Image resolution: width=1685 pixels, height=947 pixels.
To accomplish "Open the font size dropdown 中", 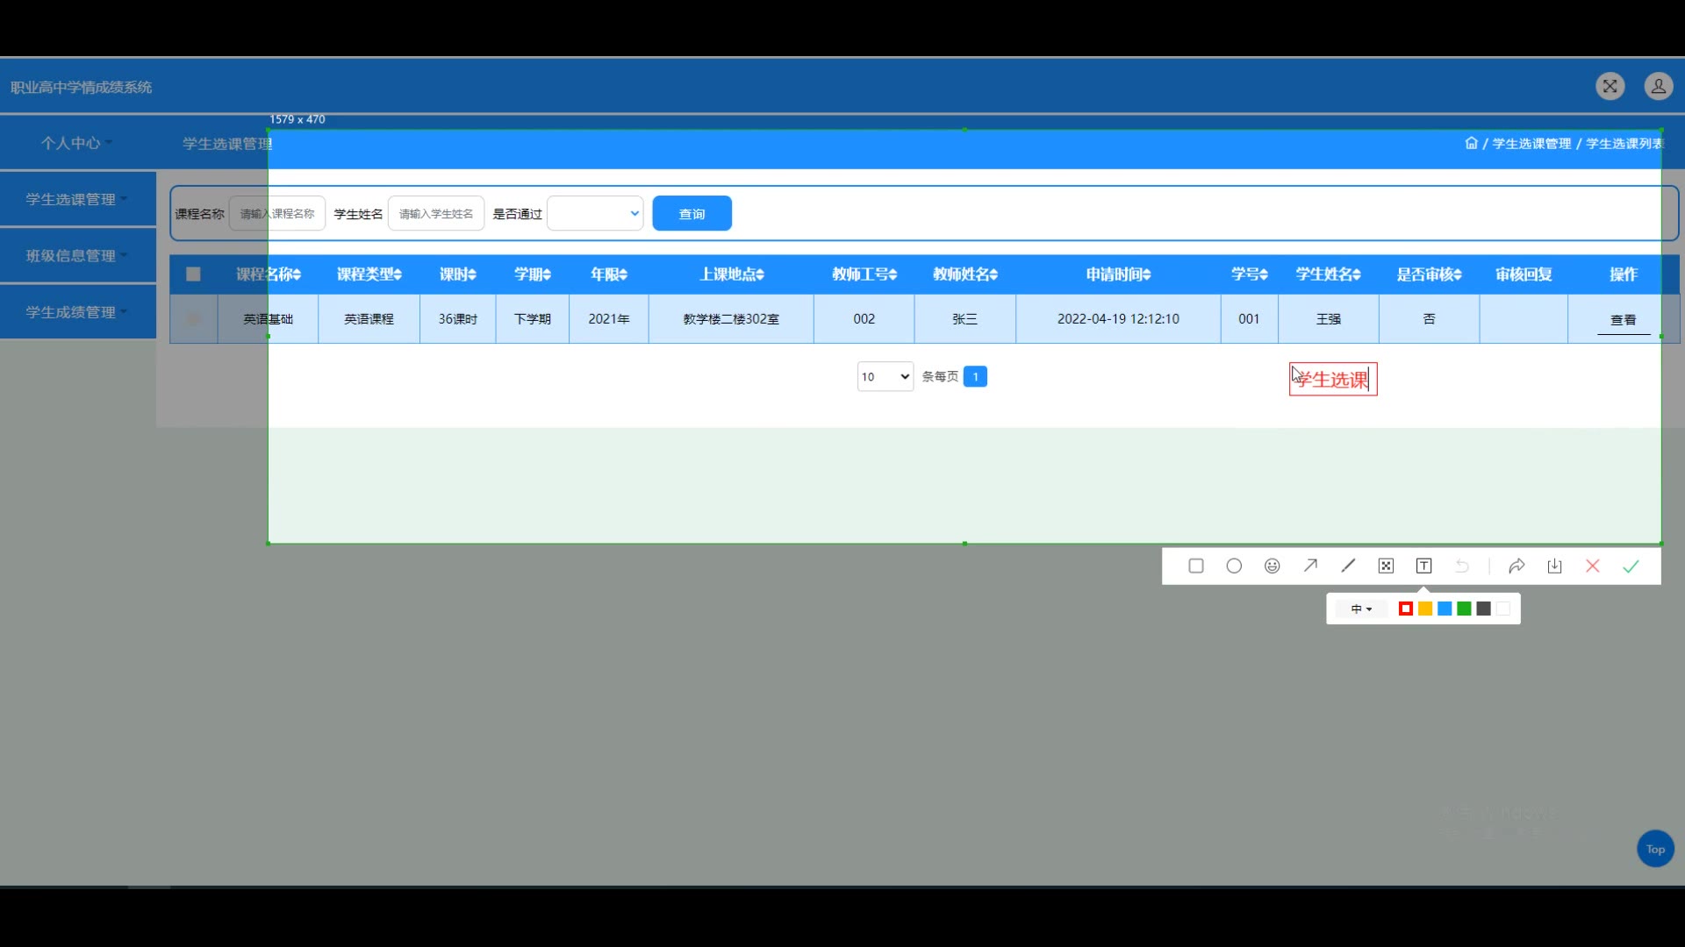I will pos(1361,609).
